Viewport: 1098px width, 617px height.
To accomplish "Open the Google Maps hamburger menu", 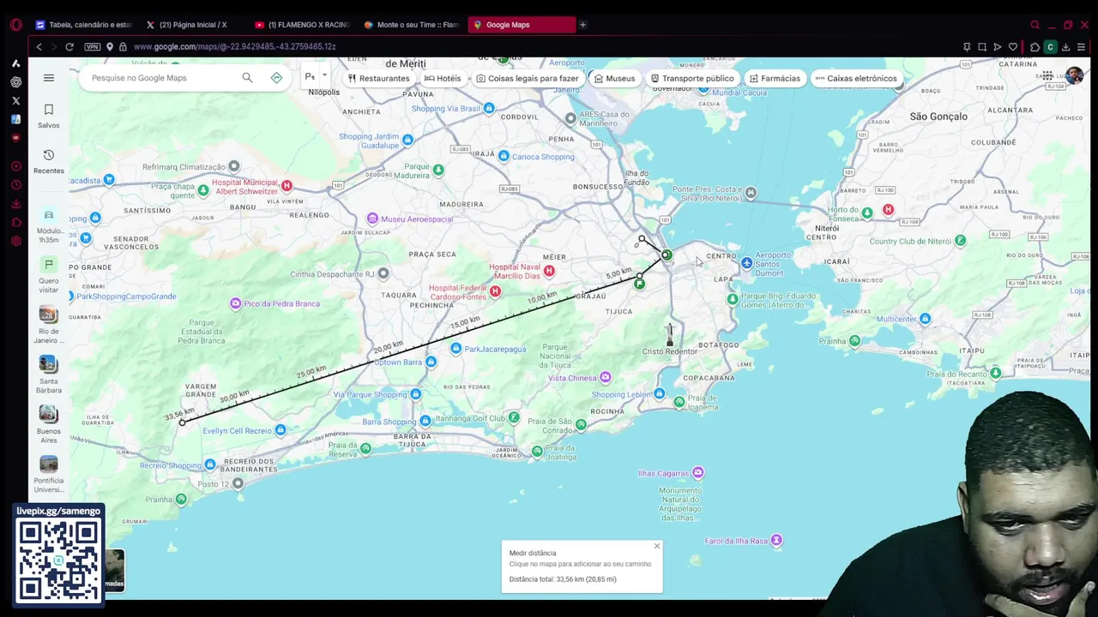I will 49,78.
